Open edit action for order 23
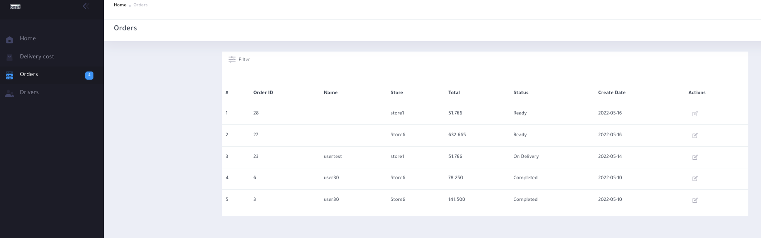The image size is (761, 238). pos(695,157)
